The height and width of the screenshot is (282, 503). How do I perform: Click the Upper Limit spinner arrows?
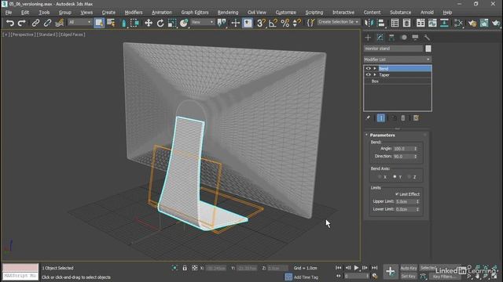click(x=417, y=201)
